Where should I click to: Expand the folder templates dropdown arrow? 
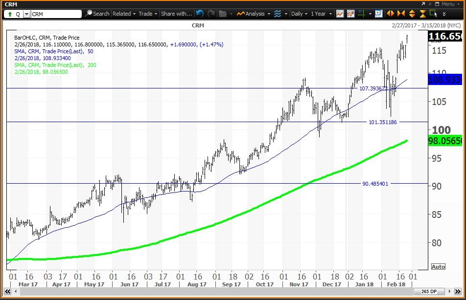[231, 14]
